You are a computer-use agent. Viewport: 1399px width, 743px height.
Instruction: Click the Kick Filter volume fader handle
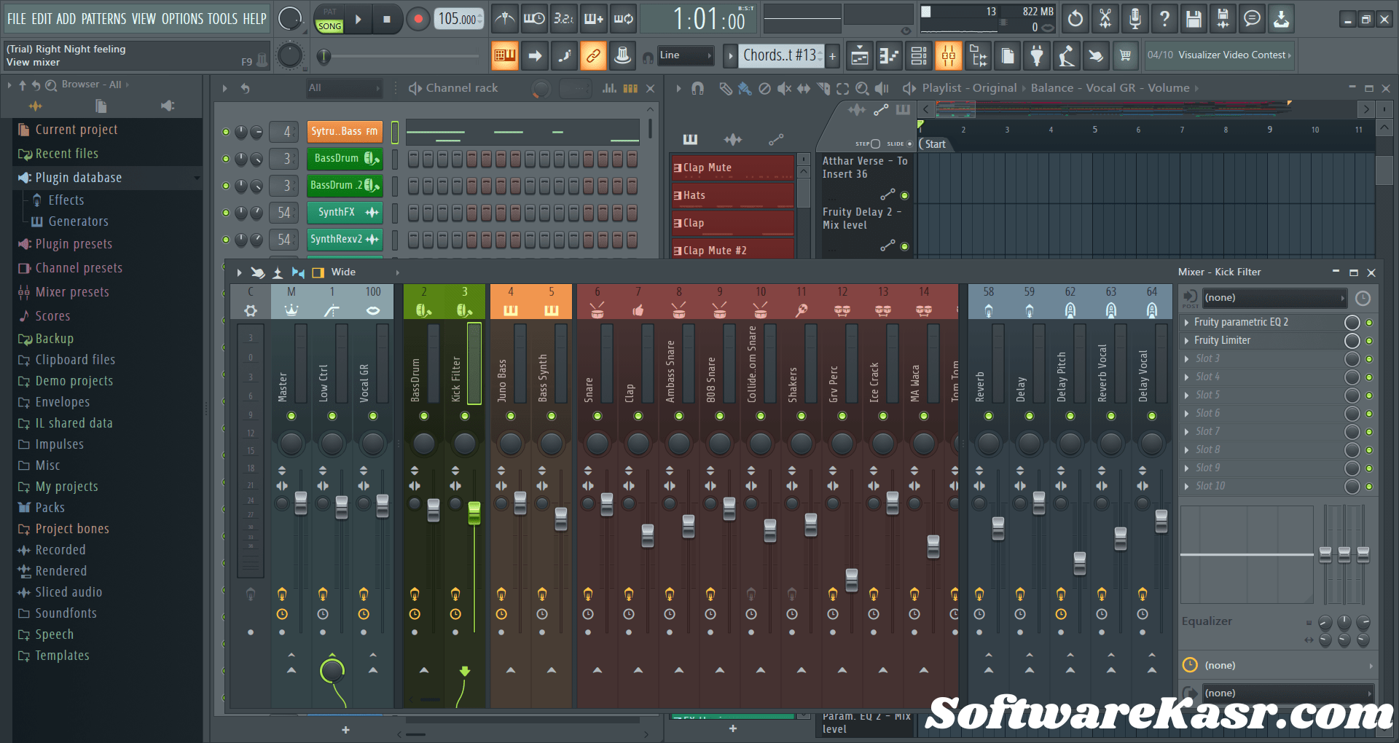[474, 513]
